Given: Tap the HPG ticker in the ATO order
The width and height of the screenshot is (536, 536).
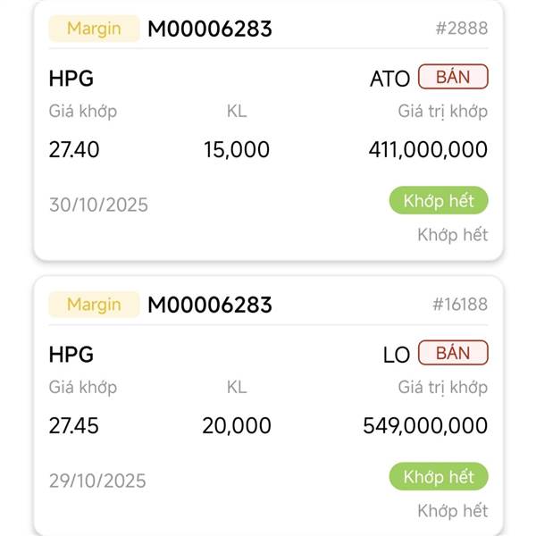Looking at the screenshot, I should [x=71, y=79].
